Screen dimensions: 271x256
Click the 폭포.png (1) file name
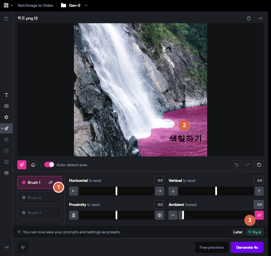(x=28, y=18)
